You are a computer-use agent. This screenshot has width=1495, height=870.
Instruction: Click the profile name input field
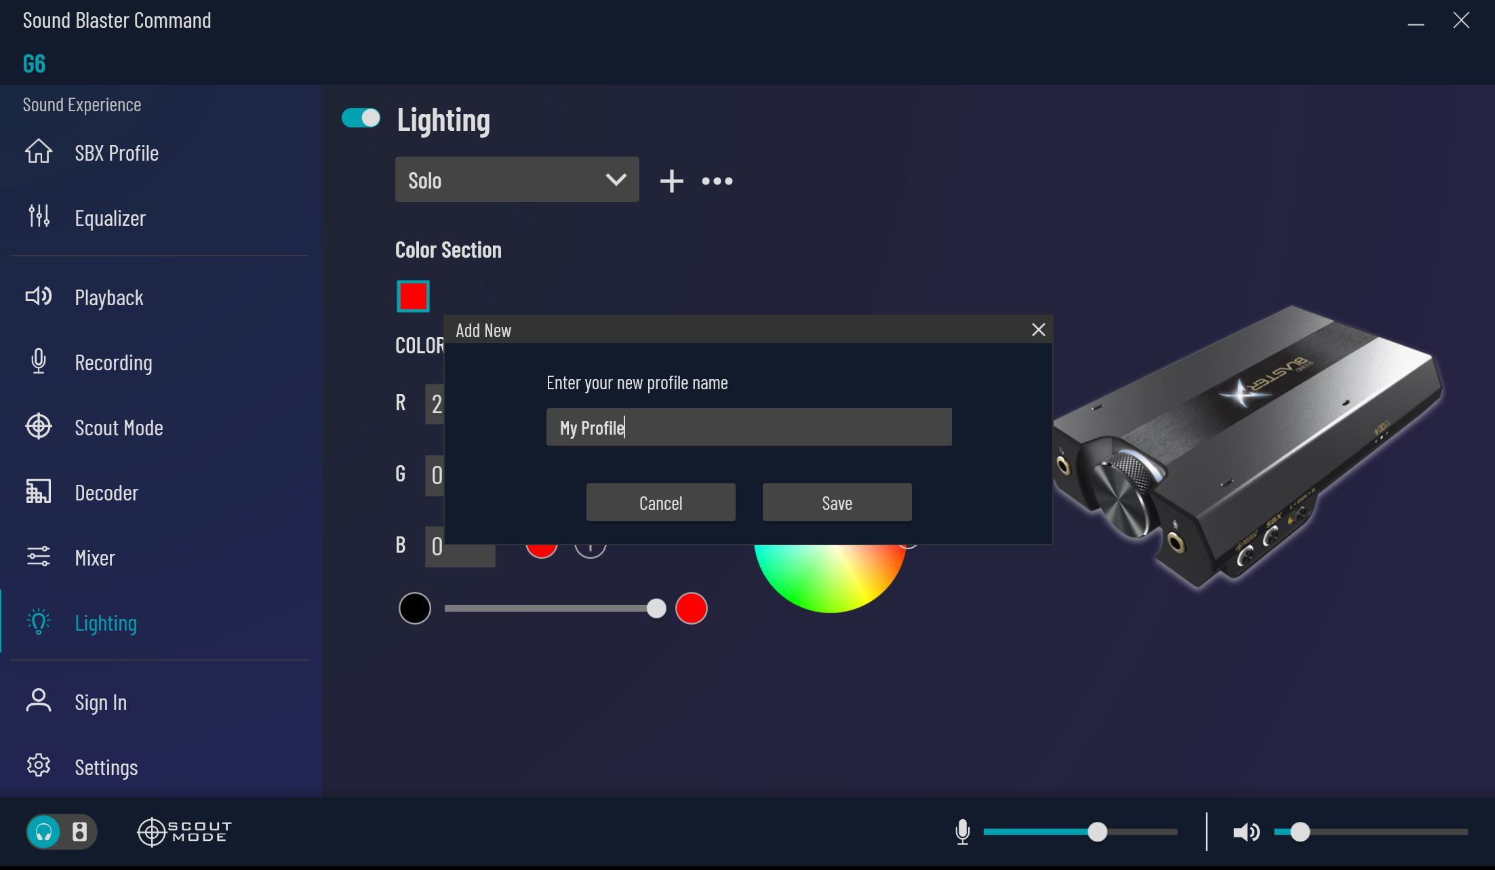tap(749, 427)
